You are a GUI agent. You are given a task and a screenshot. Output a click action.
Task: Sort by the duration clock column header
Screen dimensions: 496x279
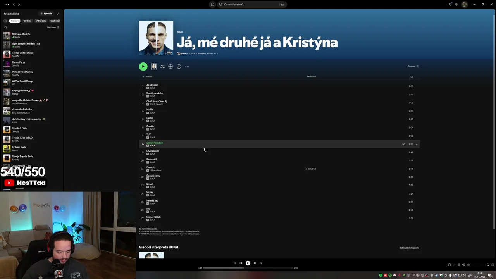point(412,77)
